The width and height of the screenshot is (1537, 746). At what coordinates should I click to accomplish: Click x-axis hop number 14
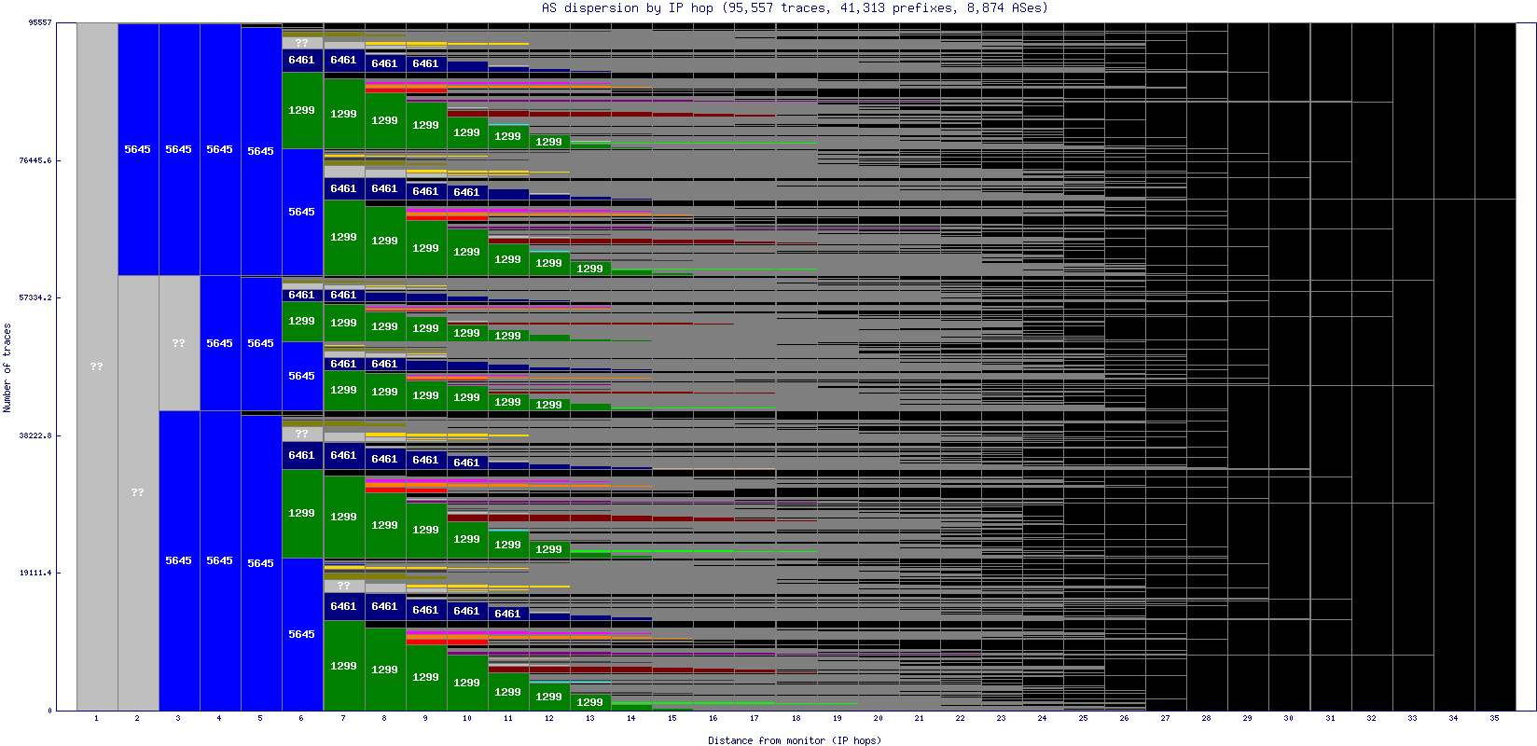click(x=630, y=718)
